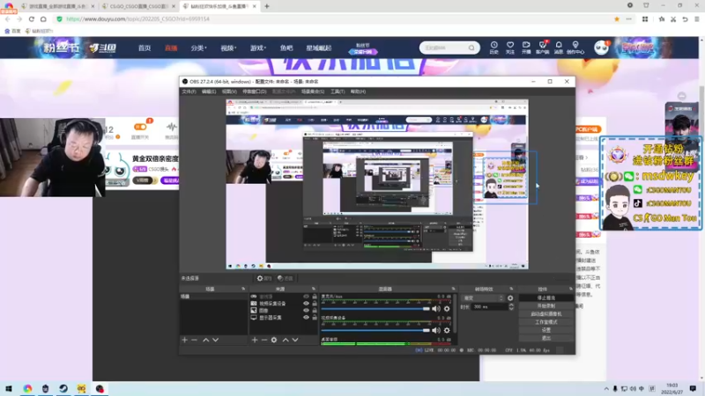Open the 历史 icon in the Douyu header
The width and height of the screenshot is (705, 396).
point(493,48)
